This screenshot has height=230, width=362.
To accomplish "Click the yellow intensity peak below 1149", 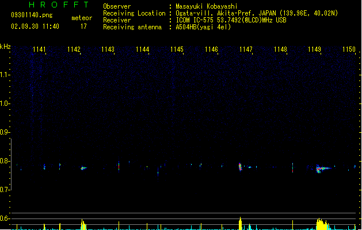I will (322, 224).
